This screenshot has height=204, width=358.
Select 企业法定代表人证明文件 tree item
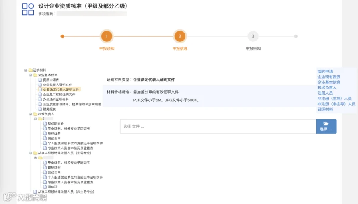(x=61, y=89)
